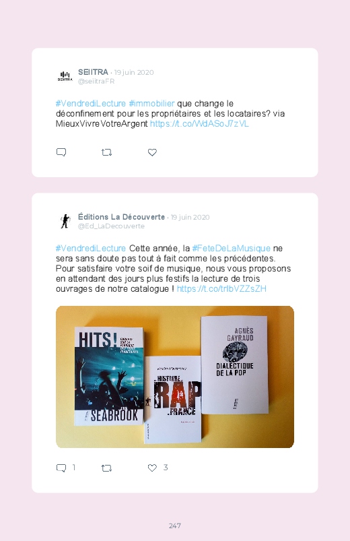This screenshot has width=350, height=541.
Task: Open the SEIITRA account name
Action: (93, 72)
